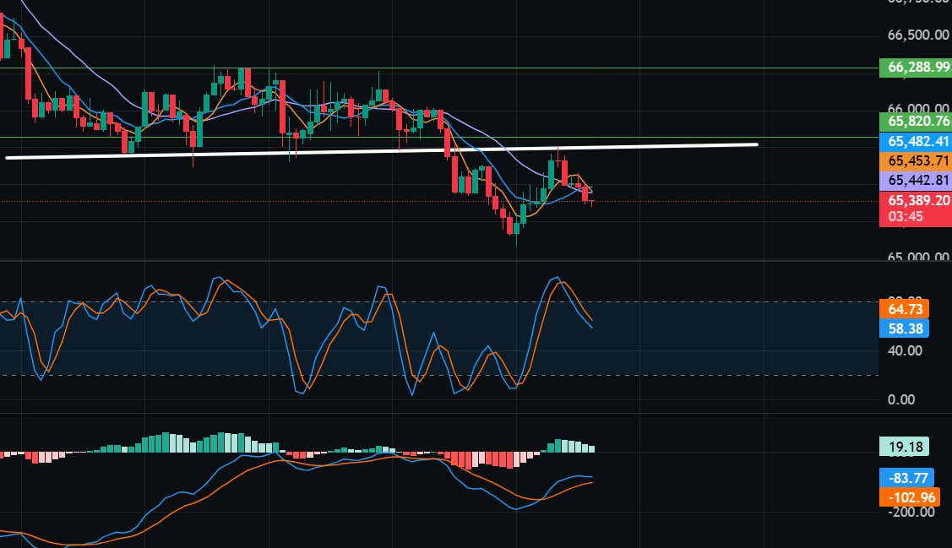Click the RSI 40.00 axis label
952x548 pixels.
pos(906,350)
